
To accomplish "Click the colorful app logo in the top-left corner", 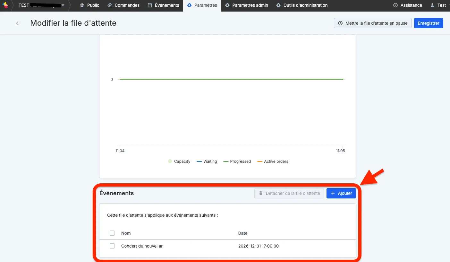I will 5,5.
